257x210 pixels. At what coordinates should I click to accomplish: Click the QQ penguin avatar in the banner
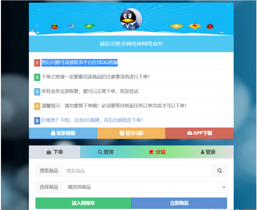131,19
